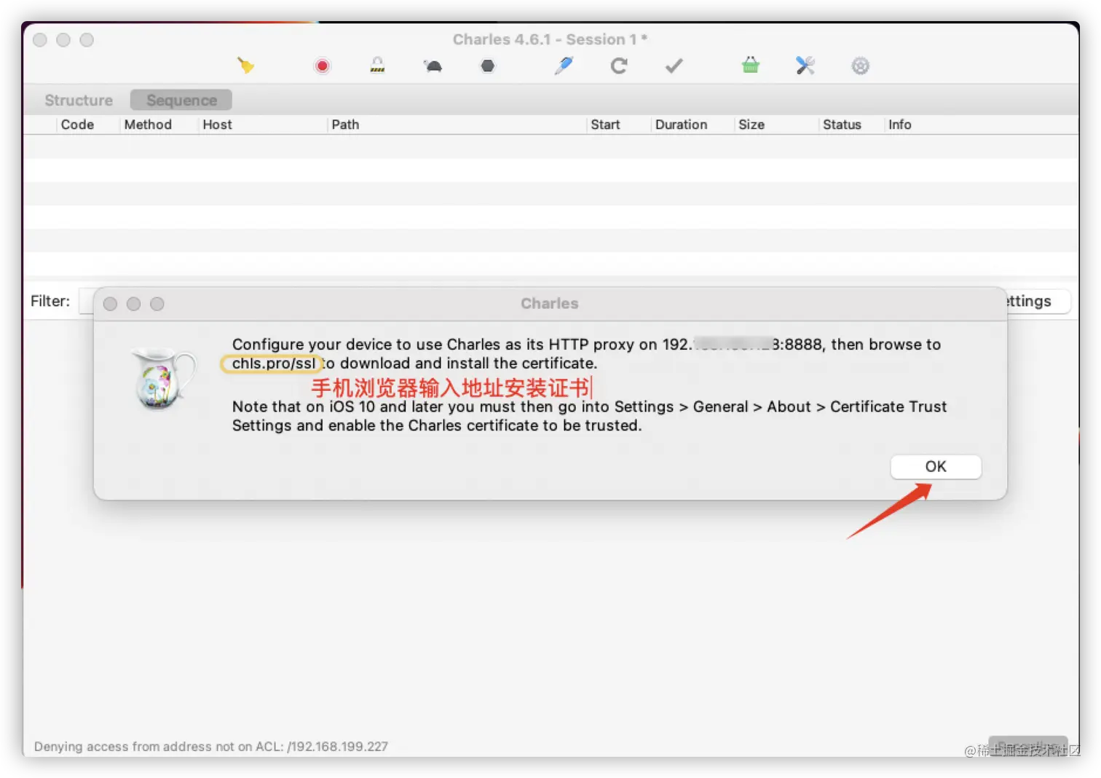Open the green basket purchase icon
This screenshot has height=778, width=1101.
(x=751, y=66)
